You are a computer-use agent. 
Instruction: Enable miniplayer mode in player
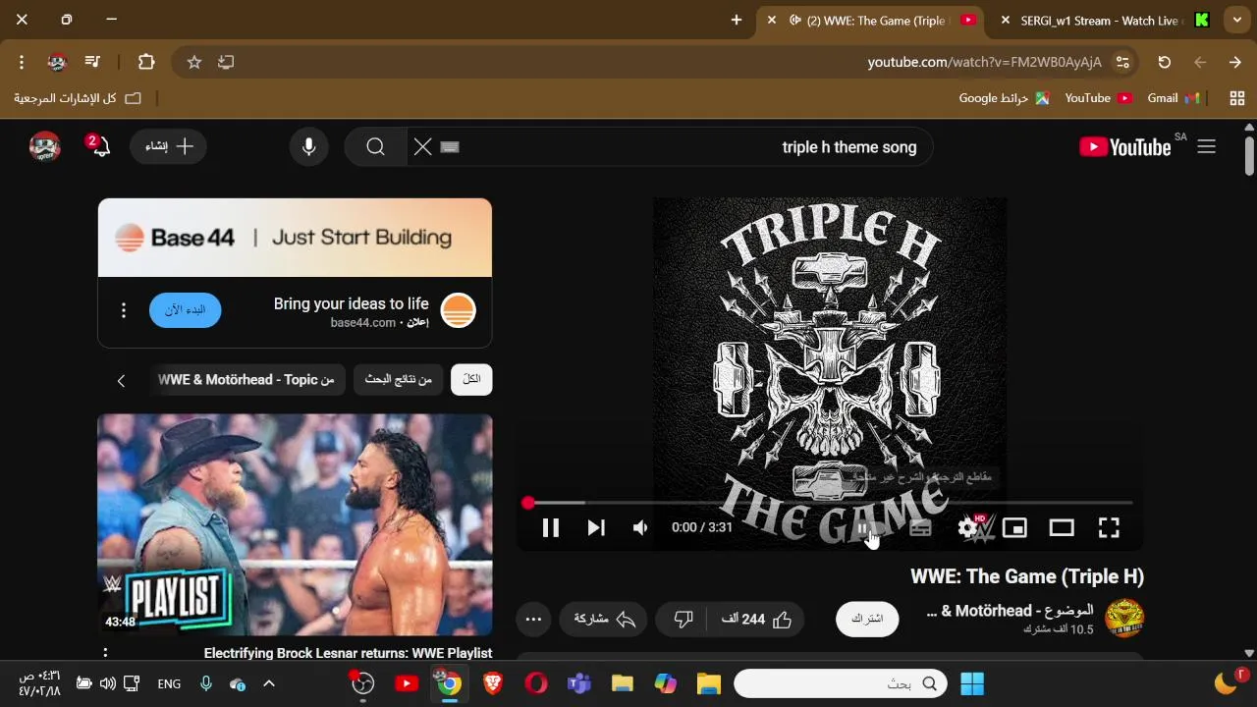pos(1014,527)
